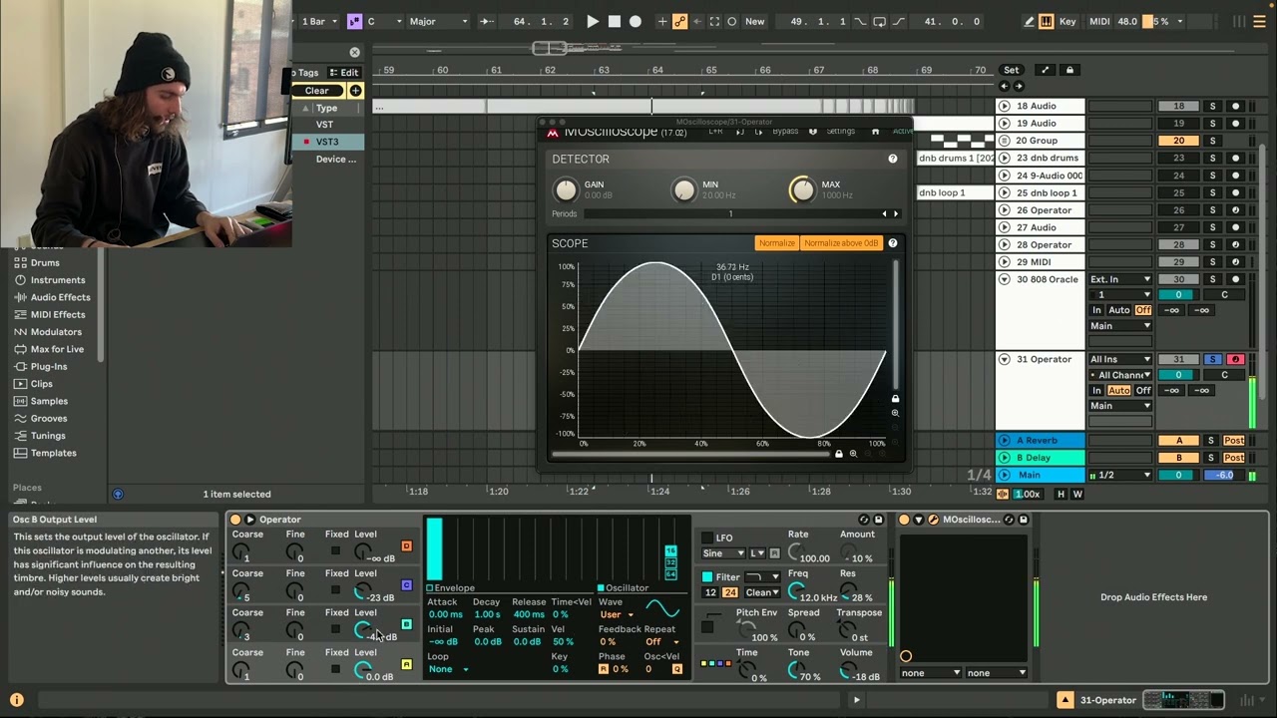
Task: Click Post button on A Reverb
Action: point(1234,441)
